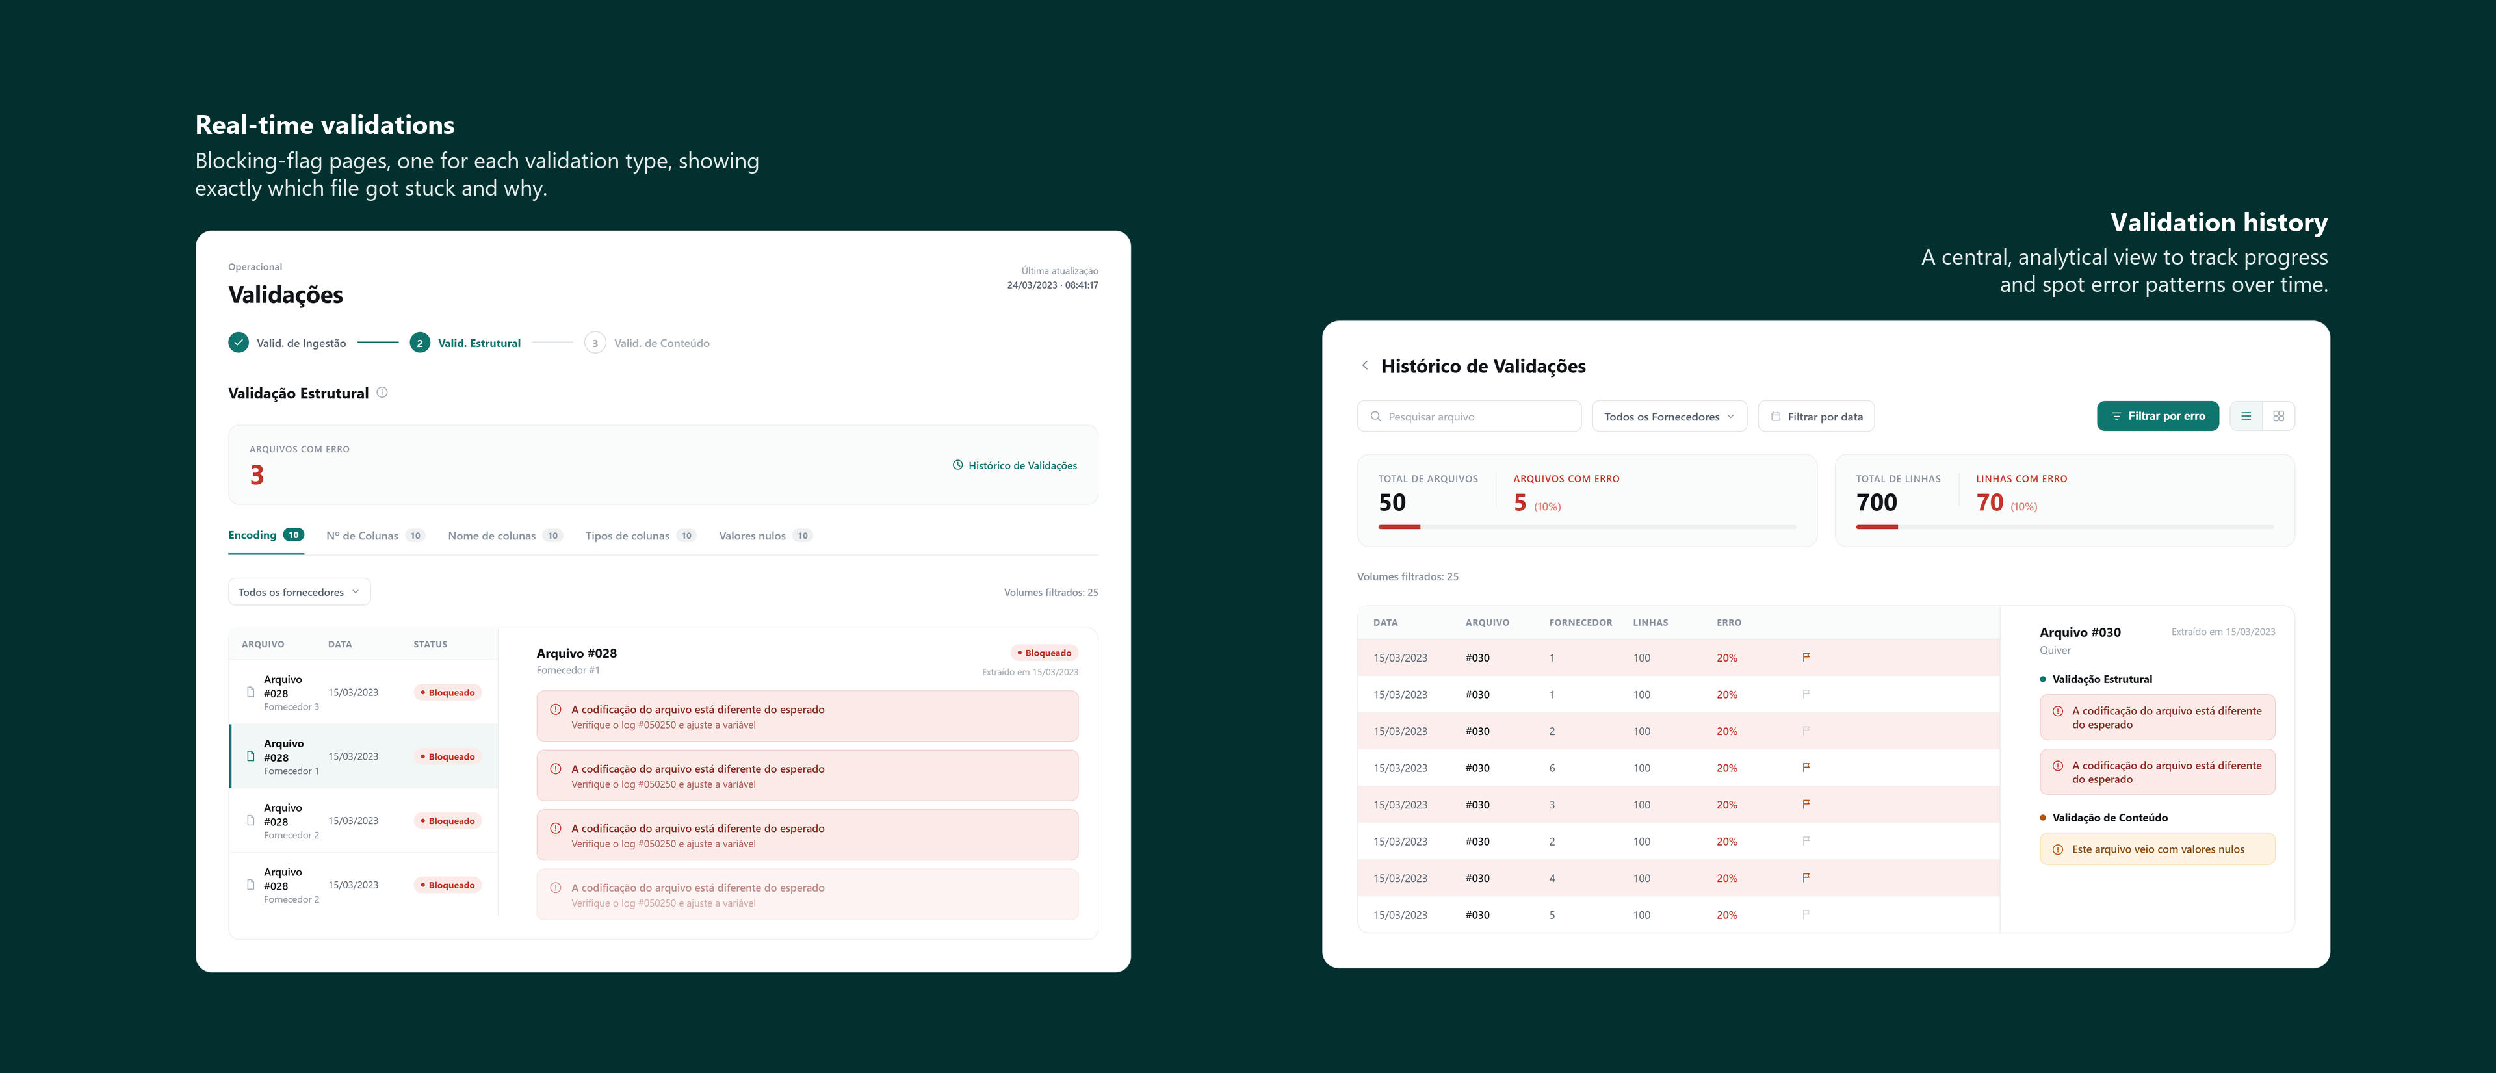Open the Nome de colunas tab

coord(505,536)
